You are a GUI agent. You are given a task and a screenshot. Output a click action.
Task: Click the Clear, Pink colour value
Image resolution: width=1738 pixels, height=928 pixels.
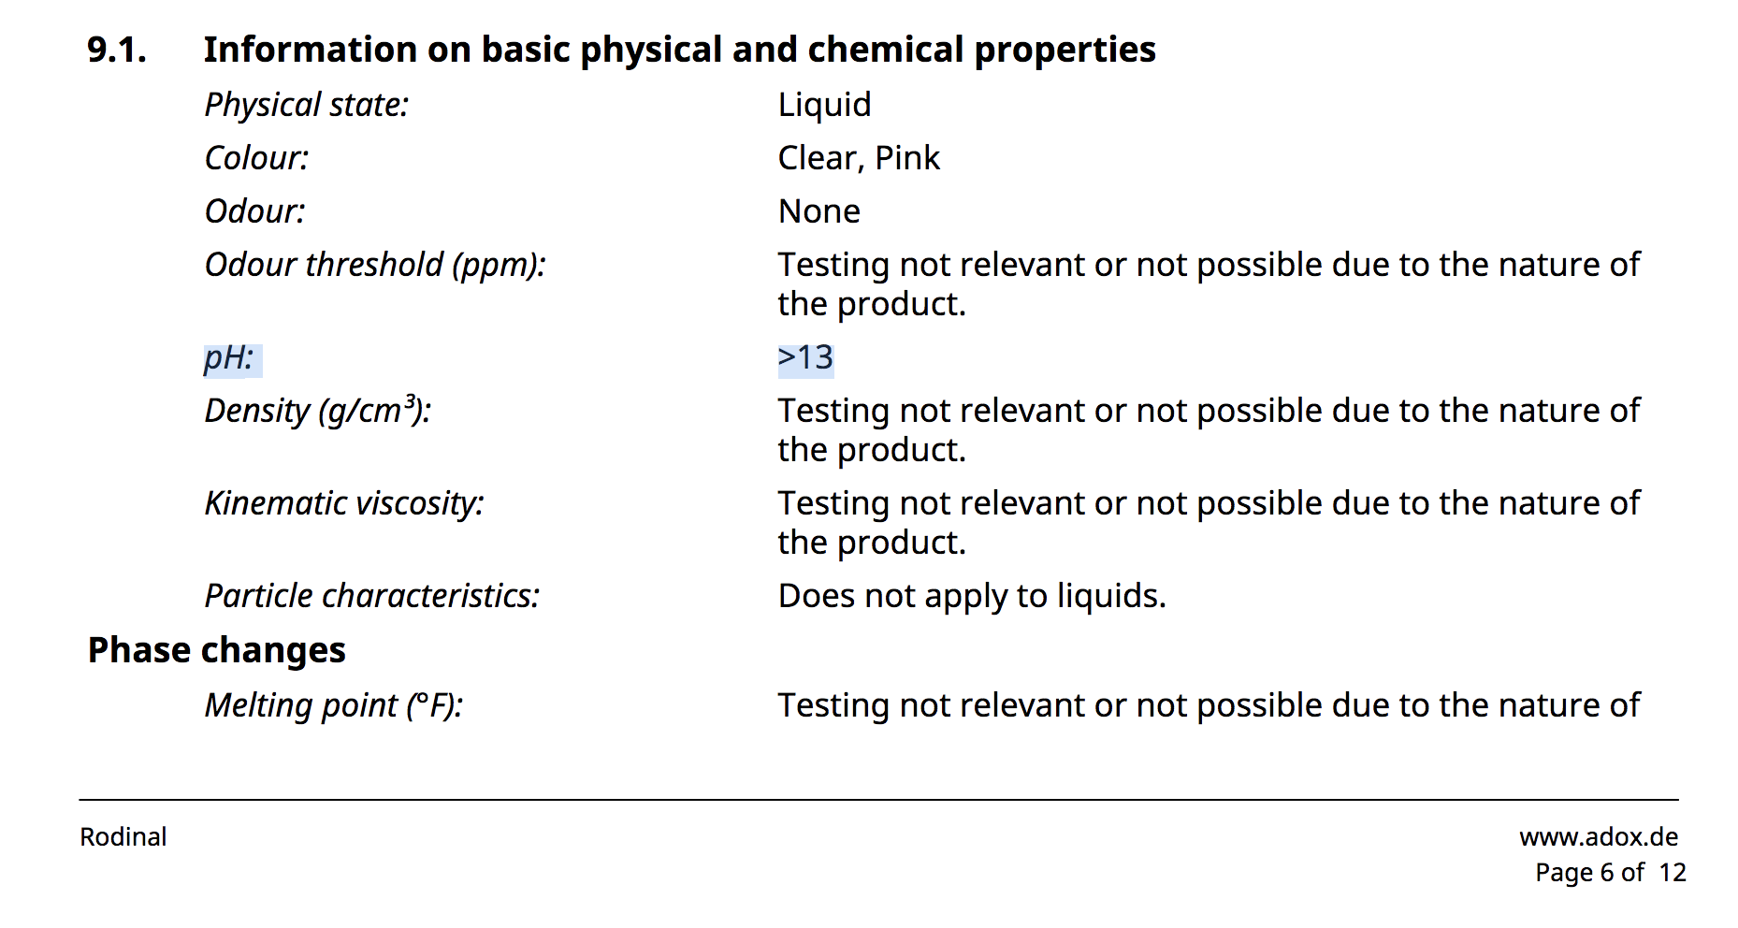(x=858, y=158)
